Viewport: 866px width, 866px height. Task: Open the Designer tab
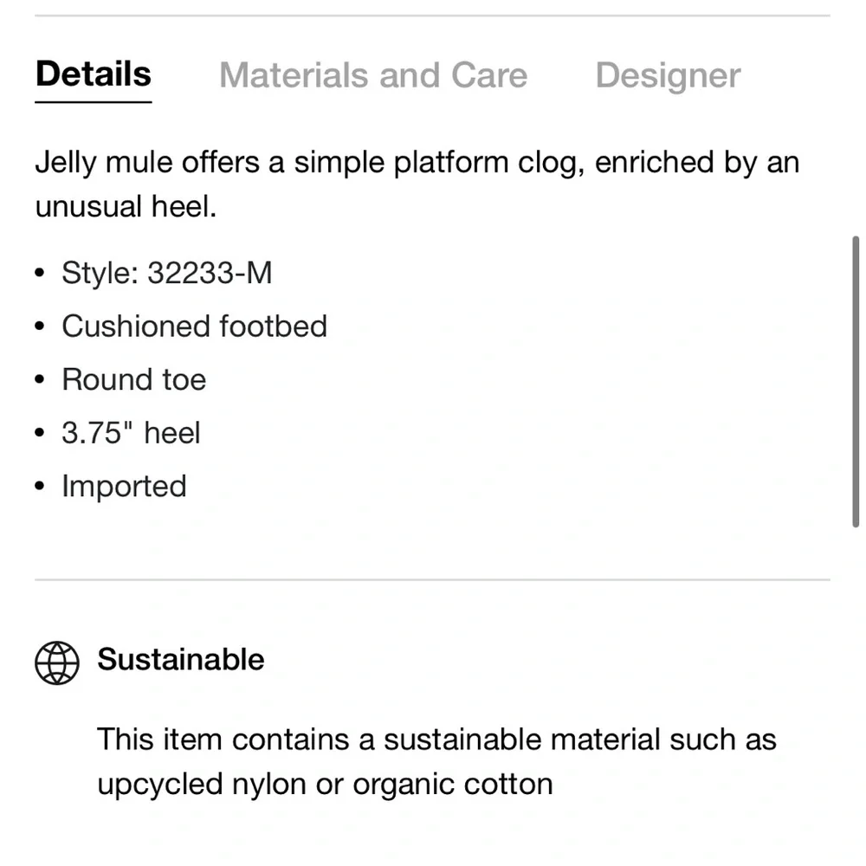point(668,75)
